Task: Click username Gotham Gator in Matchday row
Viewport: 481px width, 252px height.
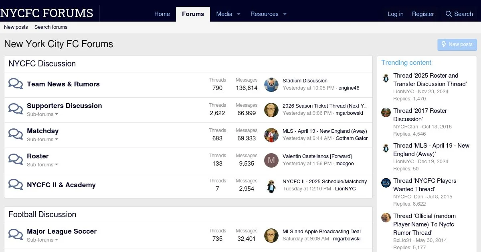Action: (x=352, y=138)
